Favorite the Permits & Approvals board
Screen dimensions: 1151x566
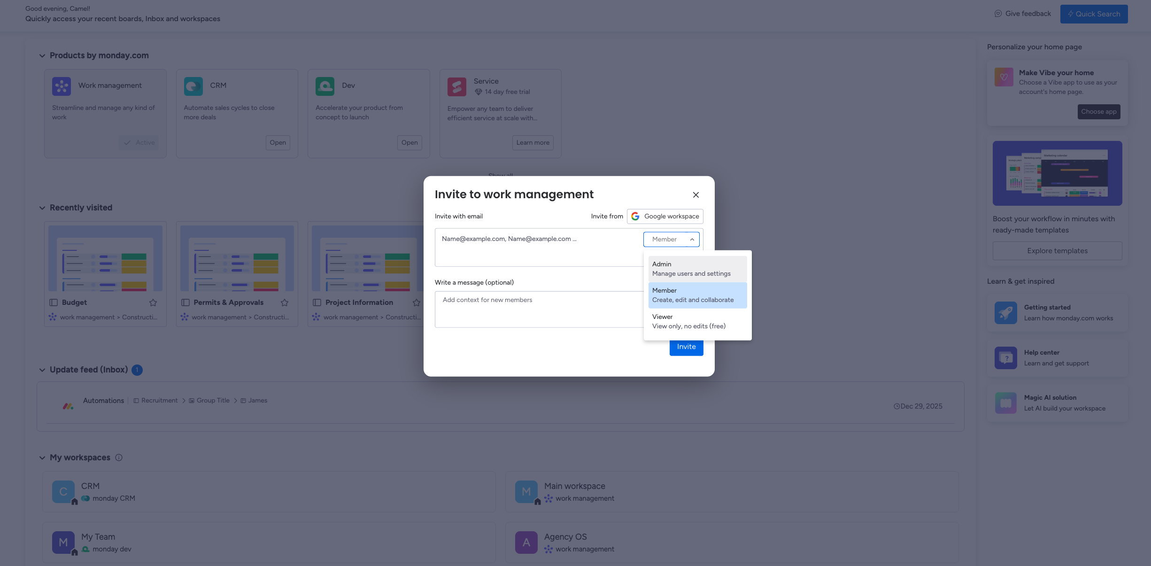[285, 302]
